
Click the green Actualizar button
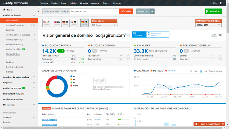(213, 11)
